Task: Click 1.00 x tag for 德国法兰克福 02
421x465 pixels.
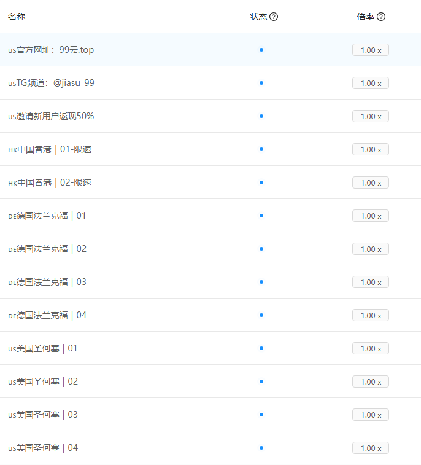Action: tap(370, 249)
